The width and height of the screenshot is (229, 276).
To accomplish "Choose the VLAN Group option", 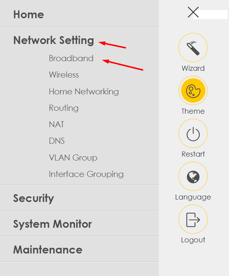I will [x=73, y=158].
